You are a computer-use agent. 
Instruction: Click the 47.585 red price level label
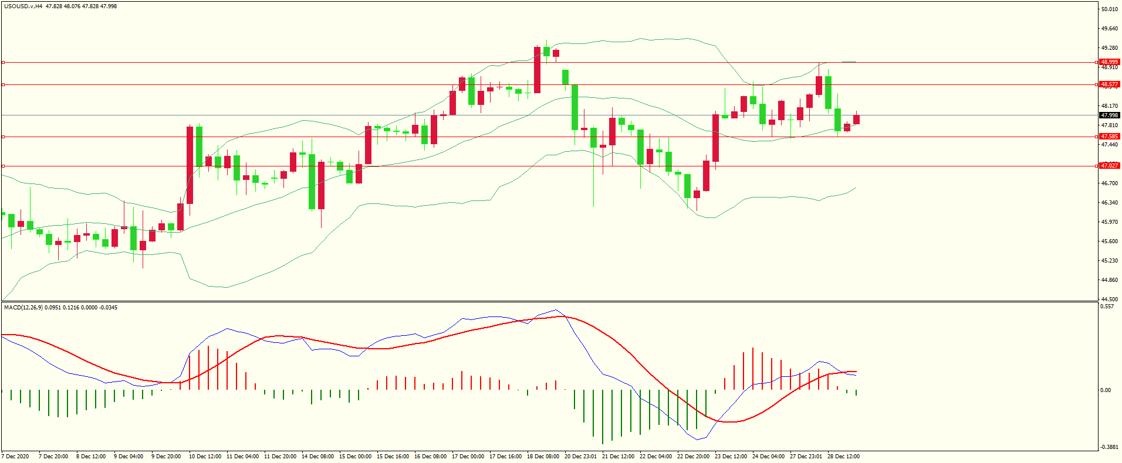coord(1109,137)
